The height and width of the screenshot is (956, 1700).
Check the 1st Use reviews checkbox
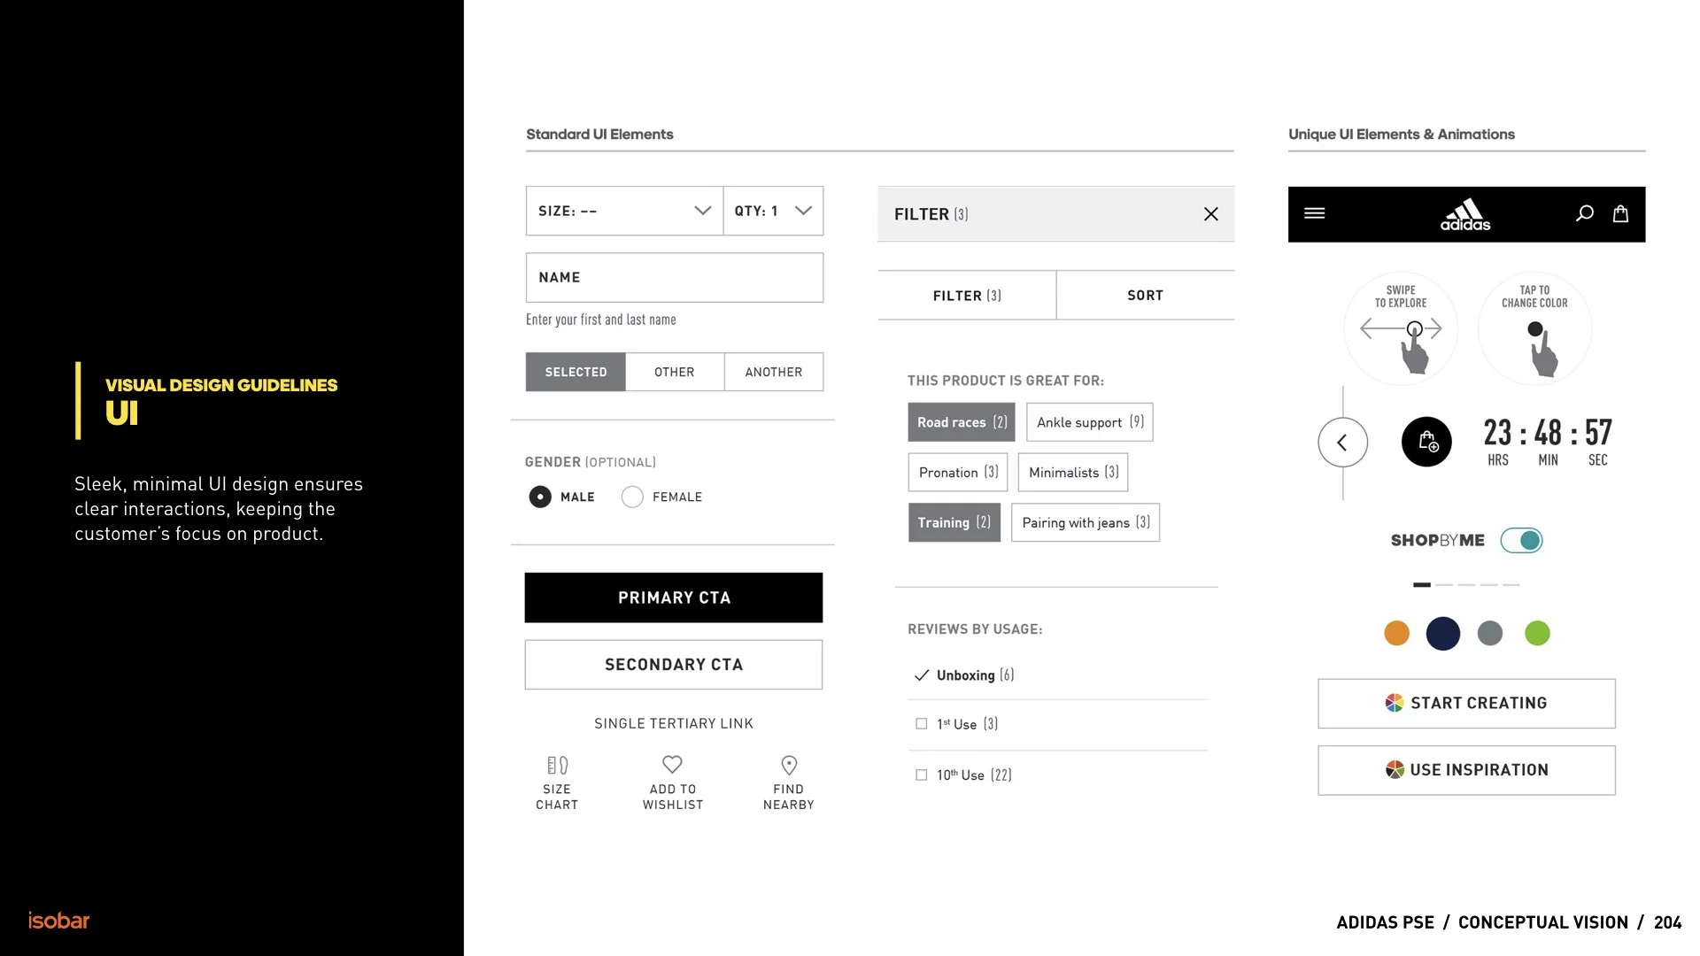point(921,724)
